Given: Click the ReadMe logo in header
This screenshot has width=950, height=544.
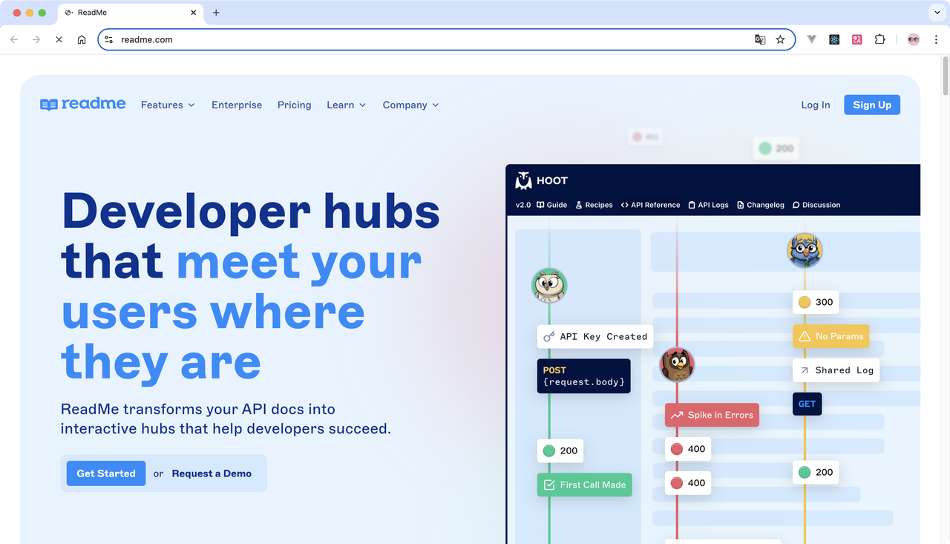Looking at the screenshot, I should [82, 105].
